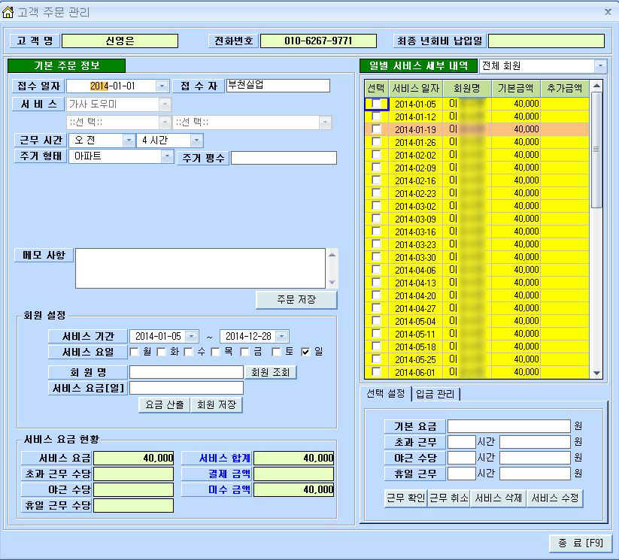The height and width of the screenshot is (560, 619).
Task: Tick the 월 weekday checkbox
Action: 134,352
